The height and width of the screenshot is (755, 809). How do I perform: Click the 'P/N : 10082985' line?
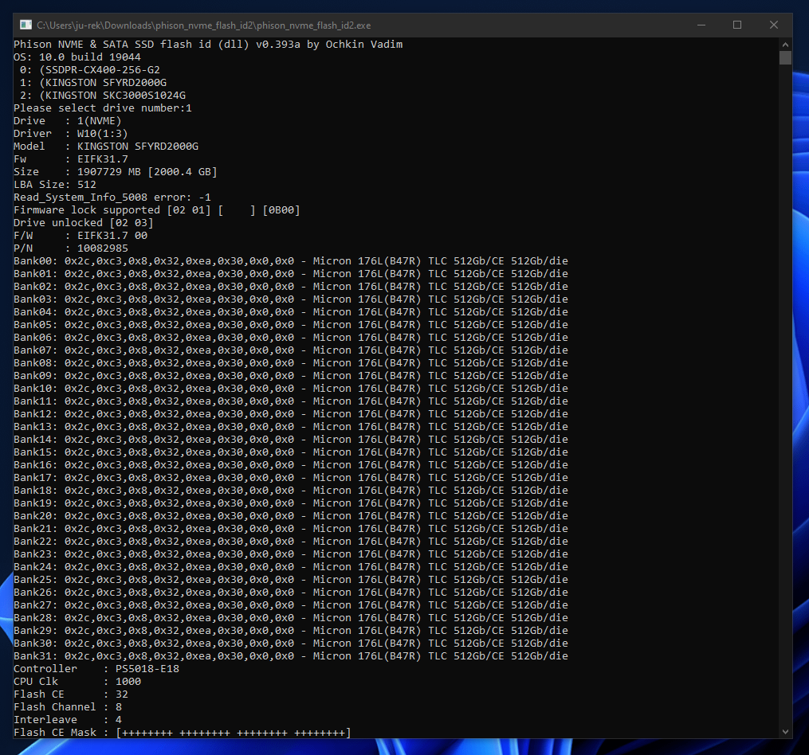(71, 248)
